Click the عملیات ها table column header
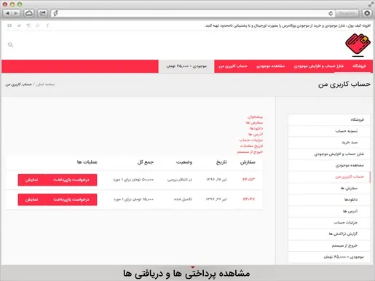 click(87, 162)
